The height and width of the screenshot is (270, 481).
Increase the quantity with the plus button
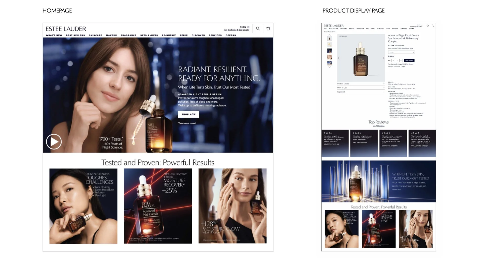click(401, 60)
